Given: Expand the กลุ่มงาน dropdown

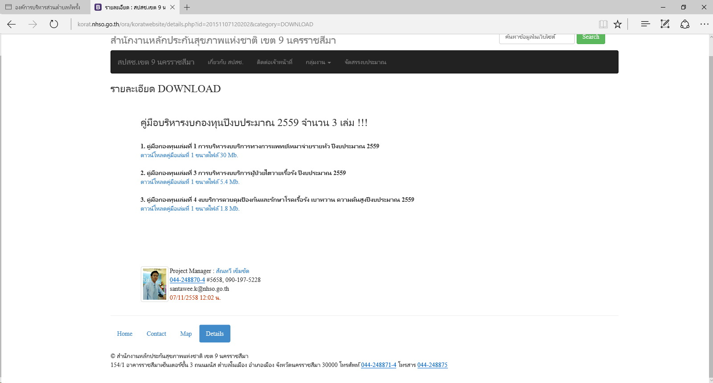Looking at the screenshot, I should [x=318, y=62].
